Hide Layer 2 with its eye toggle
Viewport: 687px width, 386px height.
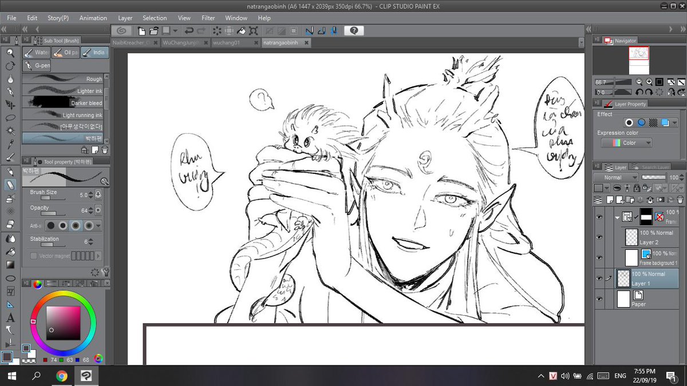click(598, 236)
